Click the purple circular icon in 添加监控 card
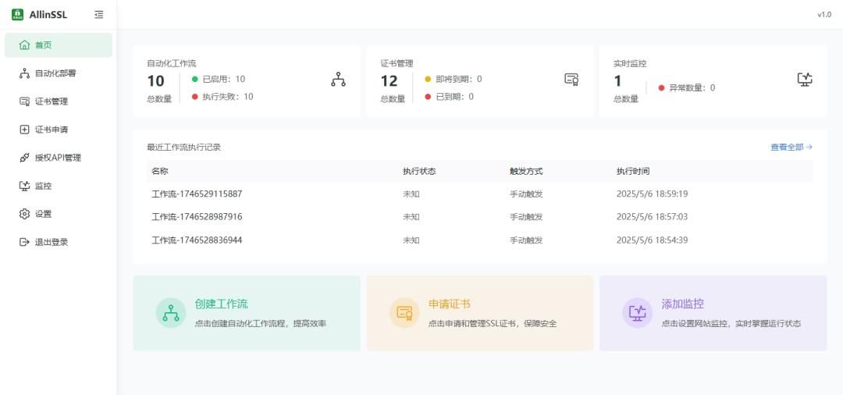Viewport: 843px width, 395px height. pos(638,313)
